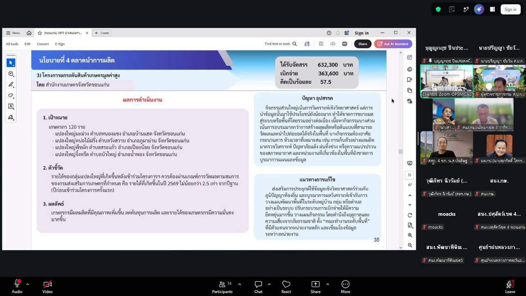Select the Client05 Zoom OPSMOAC video tile
Image resolution: width=526 pixels, height=296 pixels.
tap(447, 81)
